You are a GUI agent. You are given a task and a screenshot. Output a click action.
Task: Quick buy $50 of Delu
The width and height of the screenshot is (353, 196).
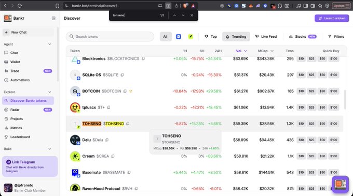322,140
